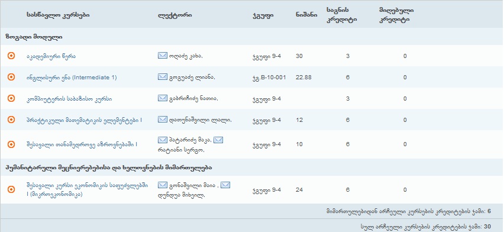Click envelope icon before გონაშვილი მაია
The width and height of the screenshot is (504, 232).
pyautogui.click(x=163, y=185)
